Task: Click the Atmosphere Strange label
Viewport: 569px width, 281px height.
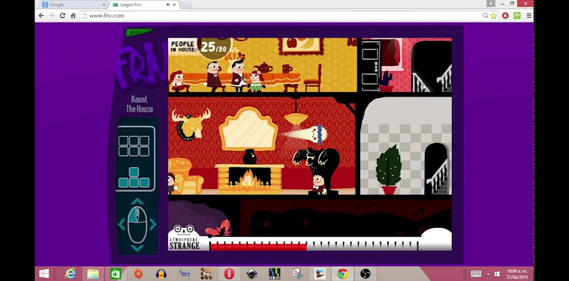Action: pyautogui.click(x=185, y=244)
